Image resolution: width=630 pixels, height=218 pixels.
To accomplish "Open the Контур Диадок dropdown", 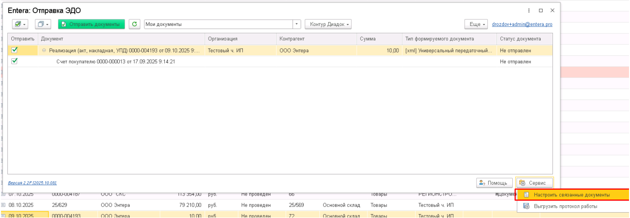I will click(x=328, y=24).
